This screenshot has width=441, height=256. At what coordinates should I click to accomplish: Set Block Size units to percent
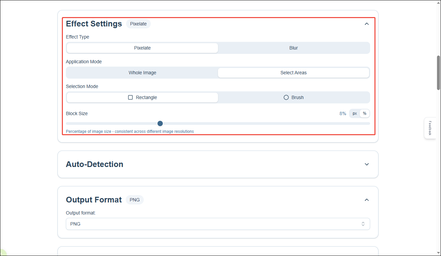(364, 113)
